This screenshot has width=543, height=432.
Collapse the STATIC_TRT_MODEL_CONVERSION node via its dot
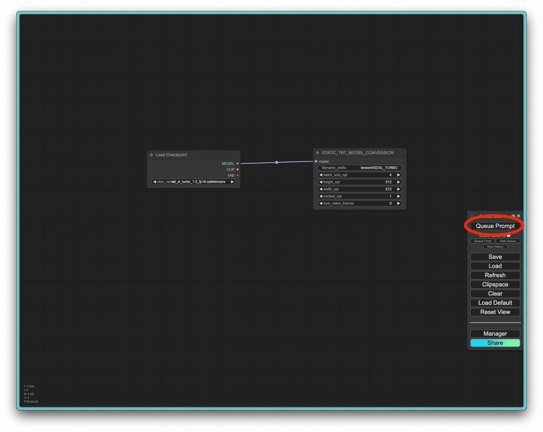pos(317,153)
